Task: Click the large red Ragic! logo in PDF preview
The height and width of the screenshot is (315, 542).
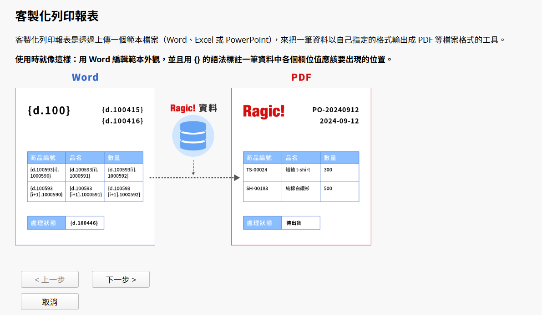Action: [263, 111]
